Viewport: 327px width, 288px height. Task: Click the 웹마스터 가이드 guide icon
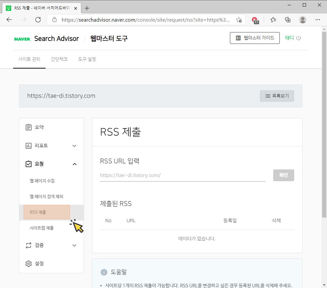coord(237,38)
